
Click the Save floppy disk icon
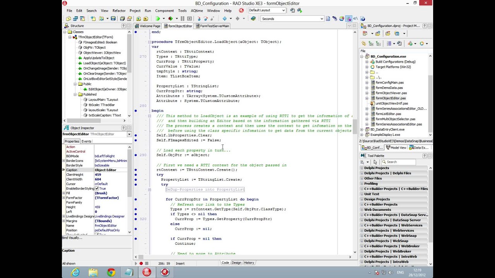[x=113, y=19]
